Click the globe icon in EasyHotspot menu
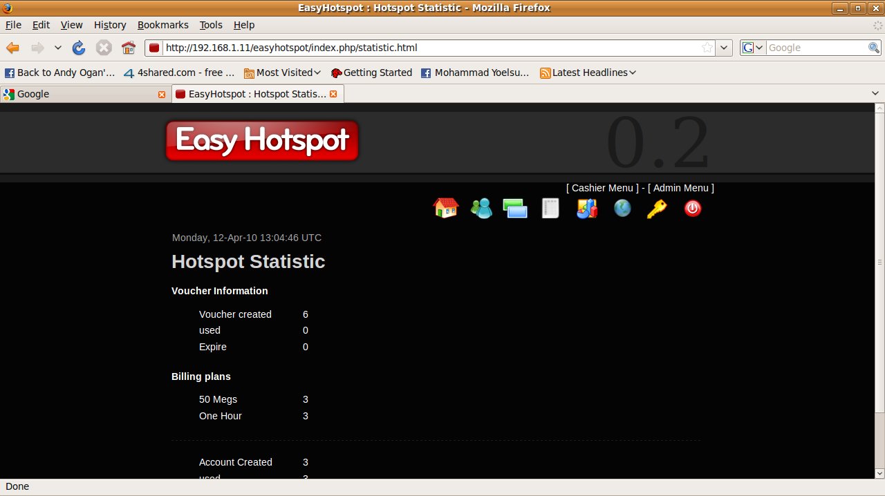The width and height of the screenshot is (885, 496). 622,208
